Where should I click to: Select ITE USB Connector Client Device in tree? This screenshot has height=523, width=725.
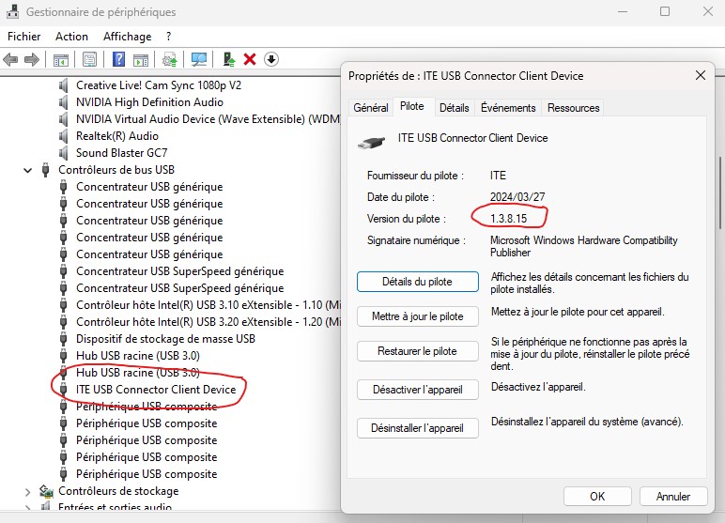click(156, 390)
